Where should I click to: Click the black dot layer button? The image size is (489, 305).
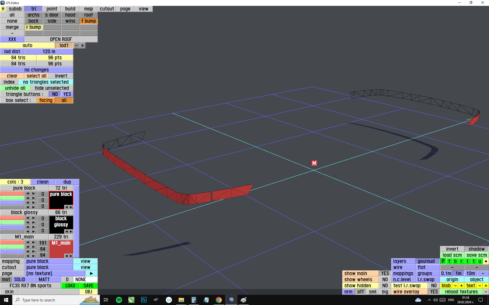coord(486,261)
